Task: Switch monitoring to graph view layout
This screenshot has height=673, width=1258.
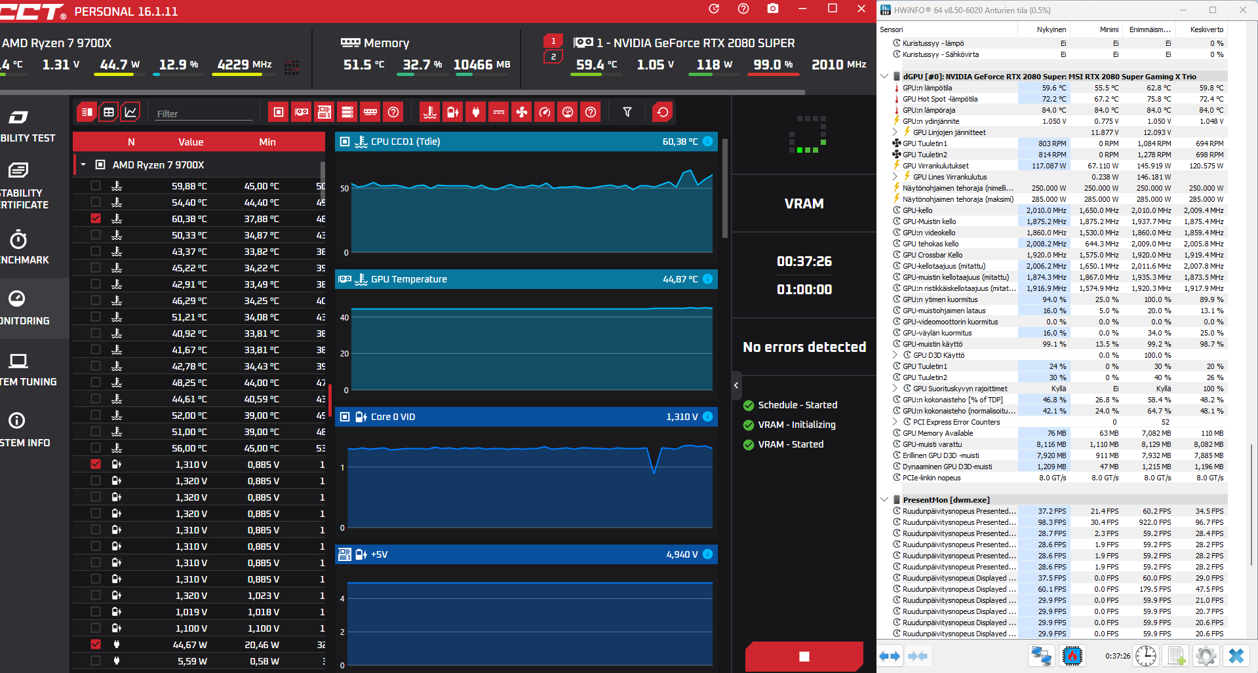Action: [131, 112]
